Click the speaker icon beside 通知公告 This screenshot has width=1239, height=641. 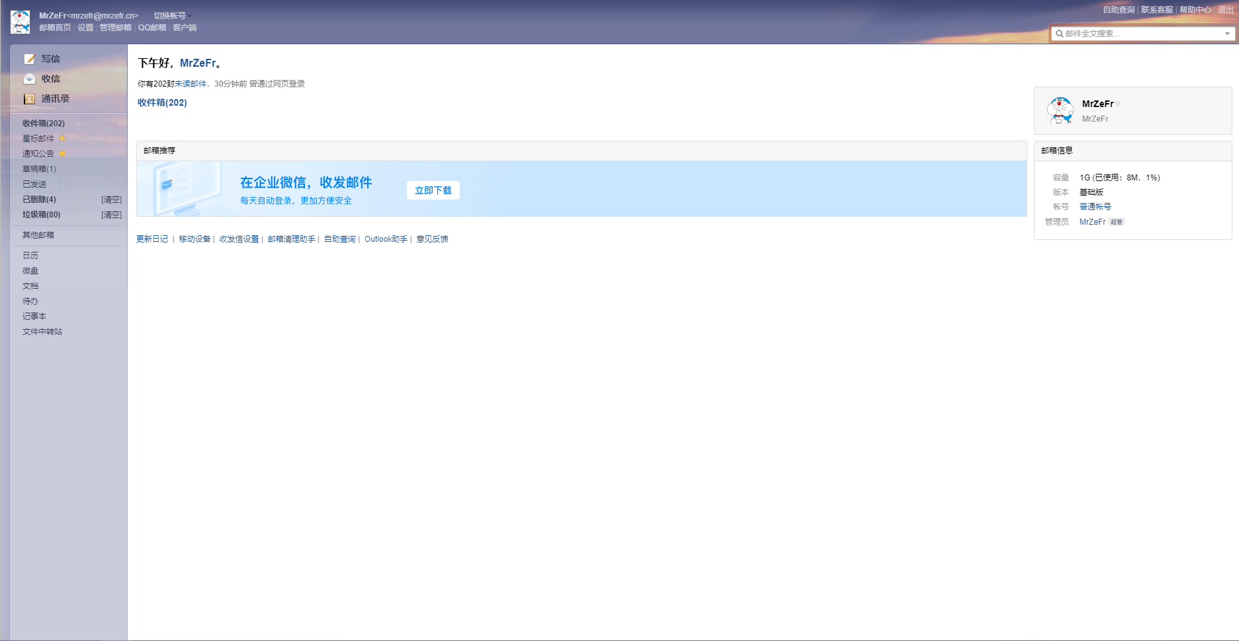[x=62, y=153]
